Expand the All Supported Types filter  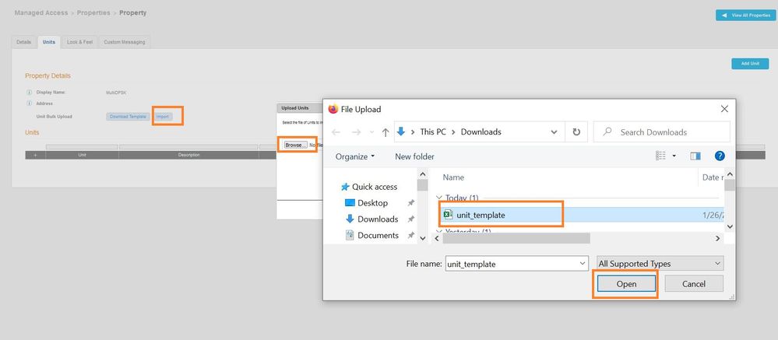pyautogui.click(x=660, y=264)
